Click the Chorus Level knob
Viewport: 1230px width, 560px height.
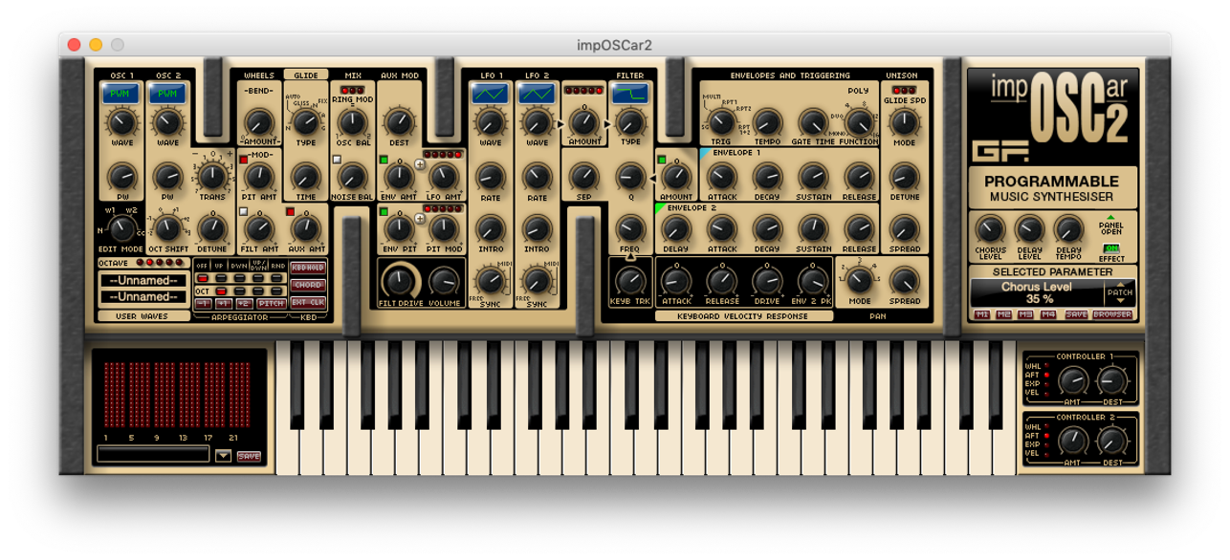989,228
